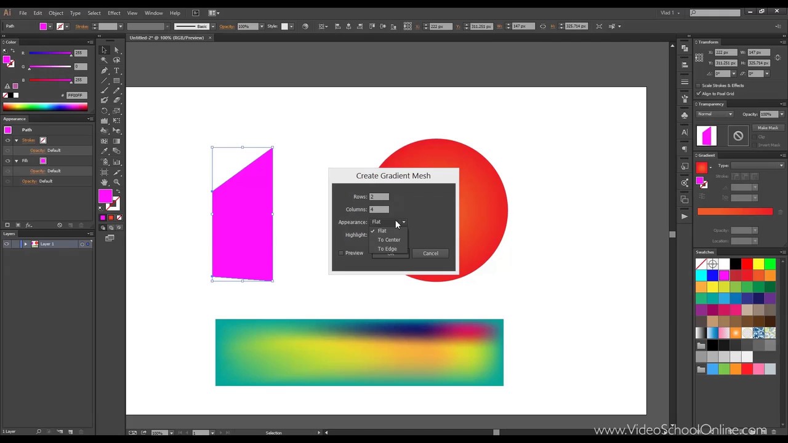The height and width of the screenshot is (443, 788).
Task: Choose To Center appearance option
Action: click(389, 240)
